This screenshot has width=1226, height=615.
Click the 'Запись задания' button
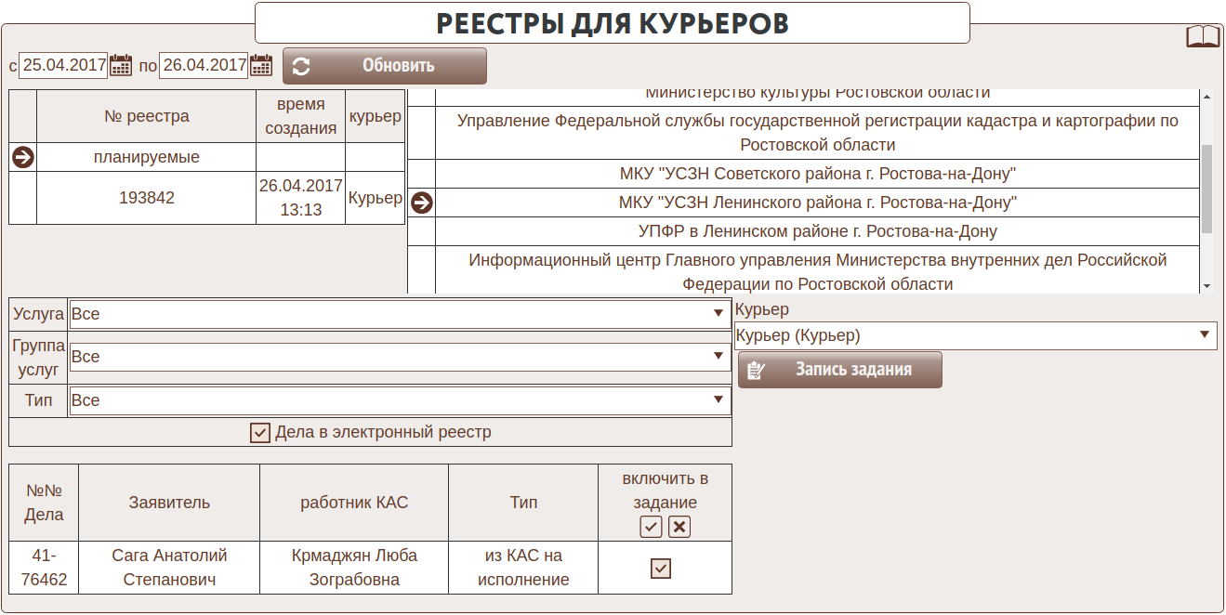[840, 370]
